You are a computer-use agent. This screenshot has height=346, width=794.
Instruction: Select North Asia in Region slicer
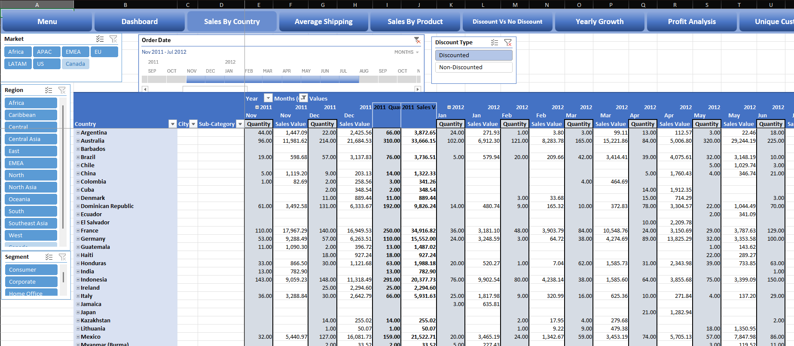31,187
